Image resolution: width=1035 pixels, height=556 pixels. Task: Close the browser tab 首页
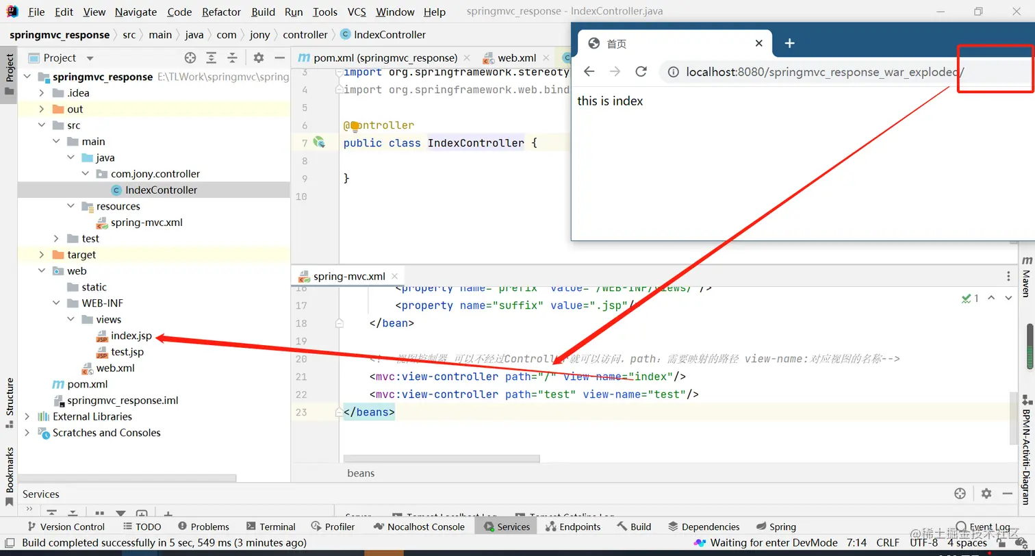tap(758, 43)
